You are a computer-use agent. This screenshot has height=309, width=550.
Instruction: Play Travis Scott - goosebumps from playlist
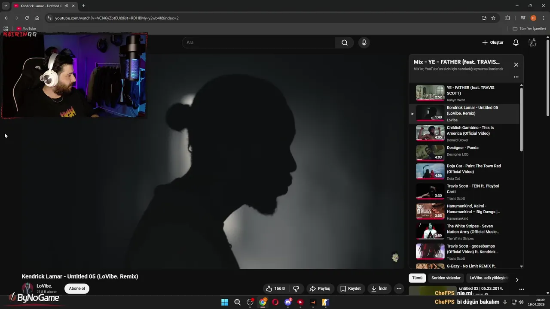pyautogui.click(x=464, y=252)
